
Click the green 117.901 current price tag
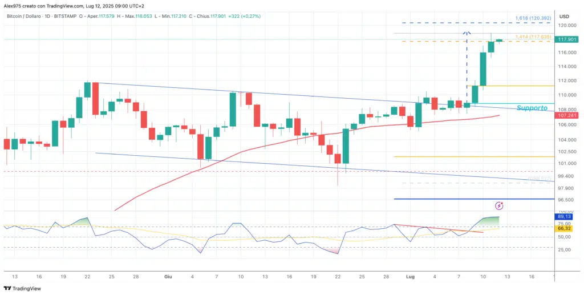568,39
